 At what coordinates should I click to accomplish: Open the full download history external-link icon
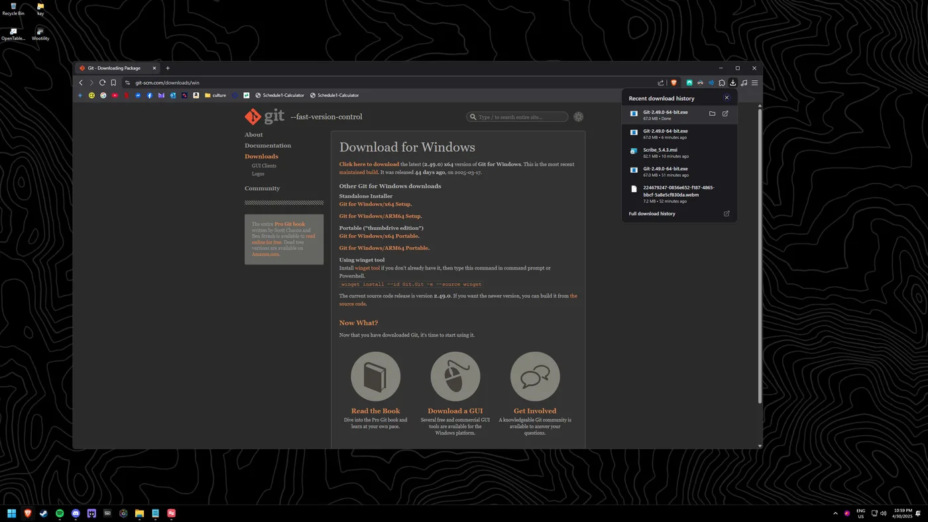pyautogui.click(x=726, y=213)
